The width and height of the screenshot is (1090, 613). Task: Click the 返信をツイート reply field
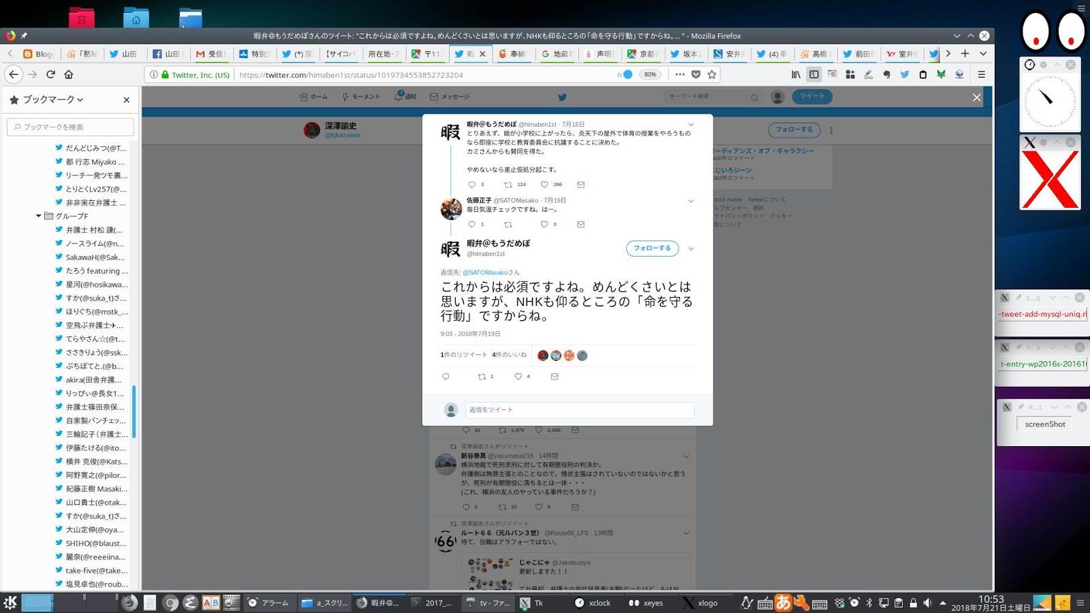pyautogui.click(x=580, y=410)
